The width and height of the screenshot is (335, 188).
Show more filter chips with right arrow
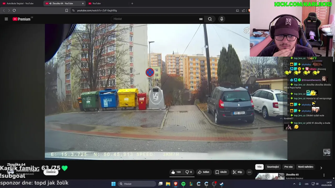click(x=321, y=168)
